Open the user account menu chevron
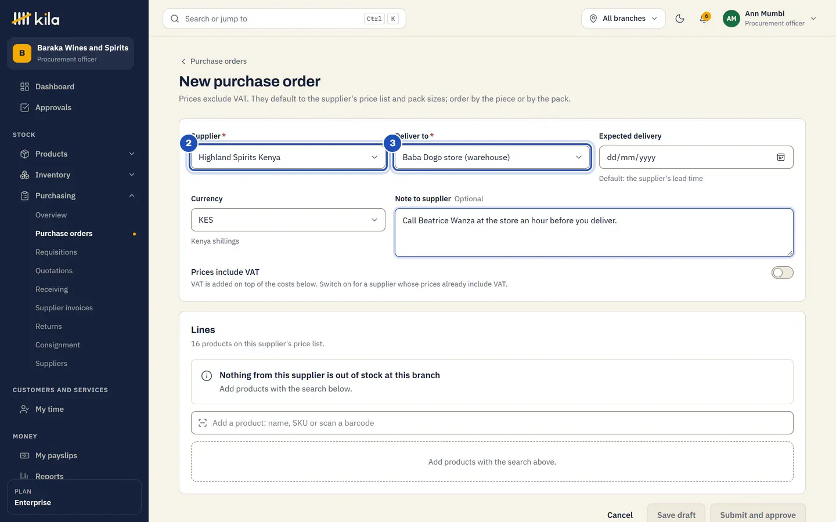836x522 pixels. pyautogui.click(x=813, y=19)
